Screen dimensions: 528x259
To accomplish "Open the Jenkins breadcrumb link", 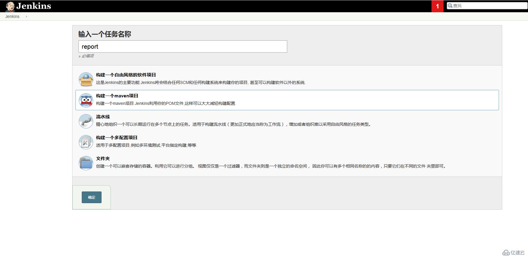I will (12, 16).
